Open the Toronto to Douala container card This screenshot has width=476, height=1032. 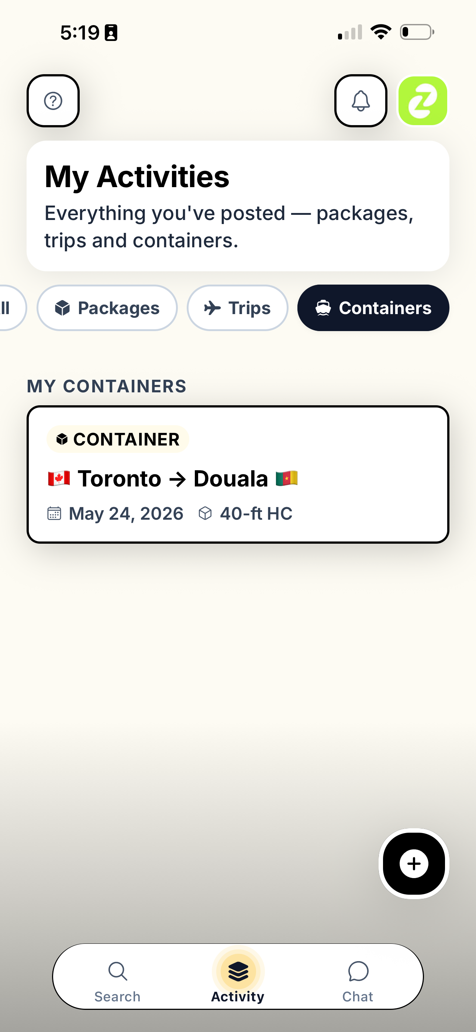pyautogui.click(x=238, y=474)
